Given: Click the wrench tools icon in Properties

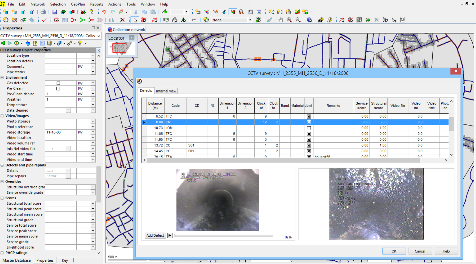Looking at the screenshot, I should click(x=70, y=43).
